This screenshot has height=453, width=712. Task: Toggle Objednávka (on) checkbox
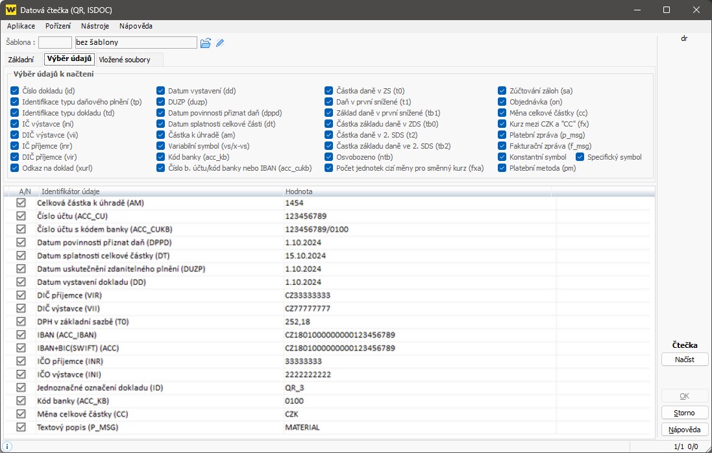click(502, 102)
